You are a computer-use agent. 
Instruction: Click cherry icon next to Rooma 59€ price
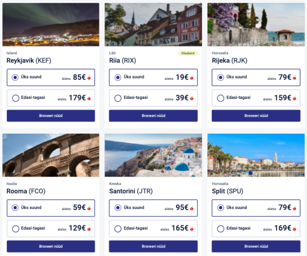click(x=89, y=208)
